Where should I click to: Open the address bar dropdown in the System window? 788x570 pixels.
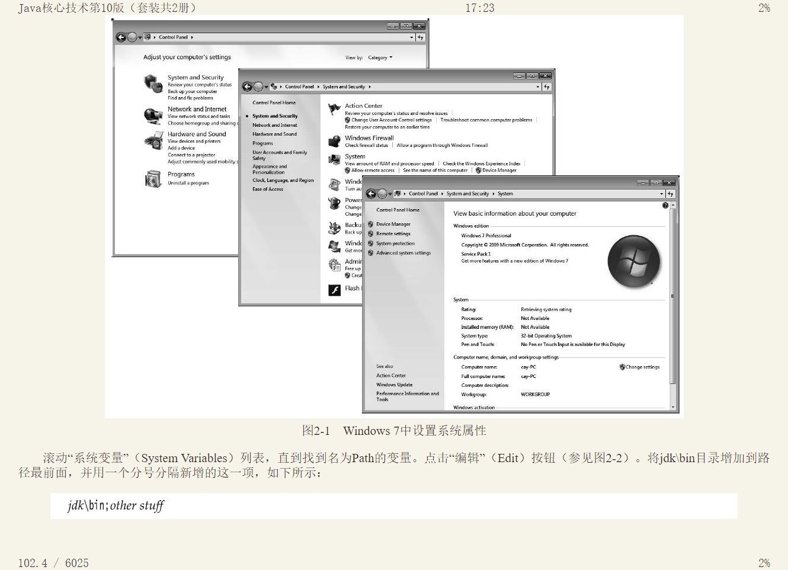(662, 194)
